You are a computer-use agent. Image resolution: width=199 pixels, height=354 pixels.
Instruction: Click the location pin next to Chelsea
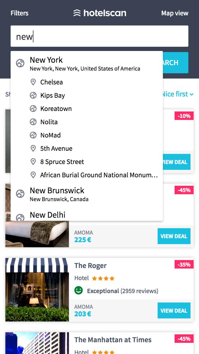(33, 82)
